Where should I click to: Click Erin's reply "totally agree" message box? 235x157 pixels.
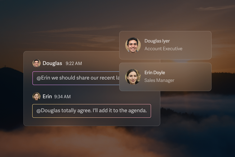(x=92, y=111)
